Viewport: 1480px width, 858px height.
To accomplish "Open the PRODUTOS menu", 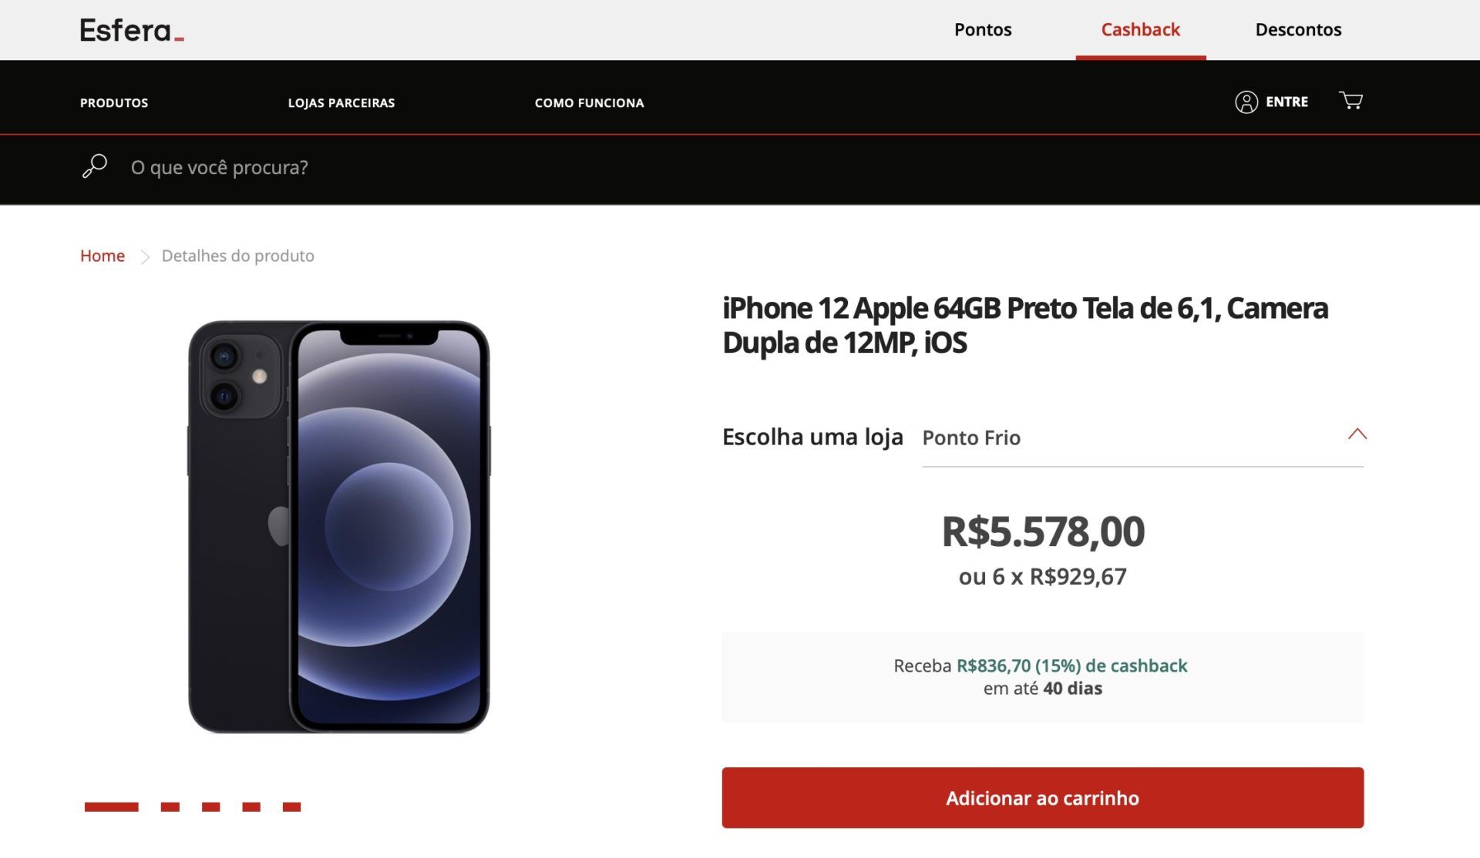I will [114, 102].
